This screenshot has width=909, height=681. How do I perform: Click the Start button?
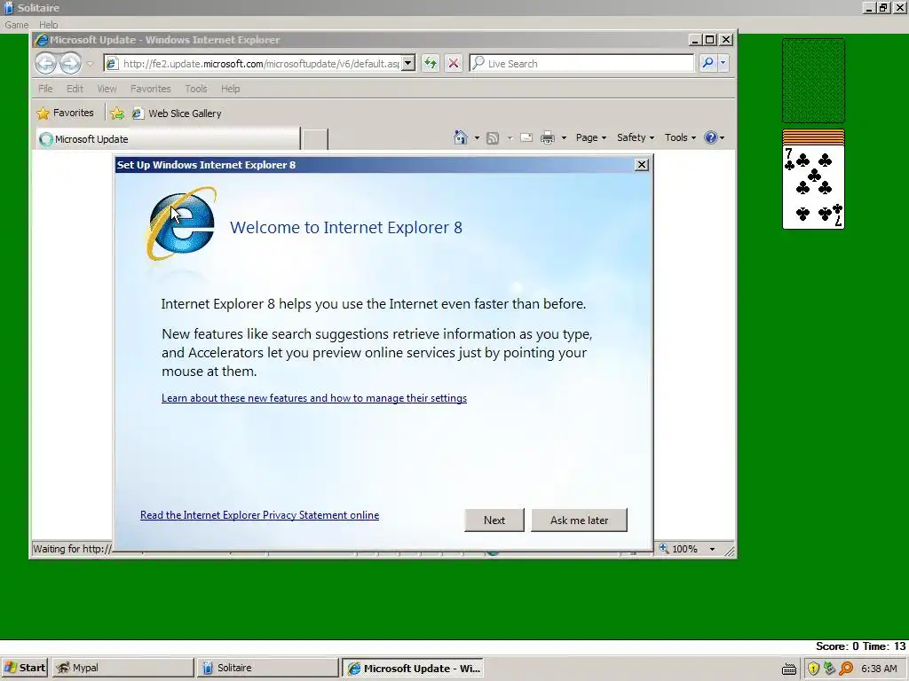click(25, 668)
